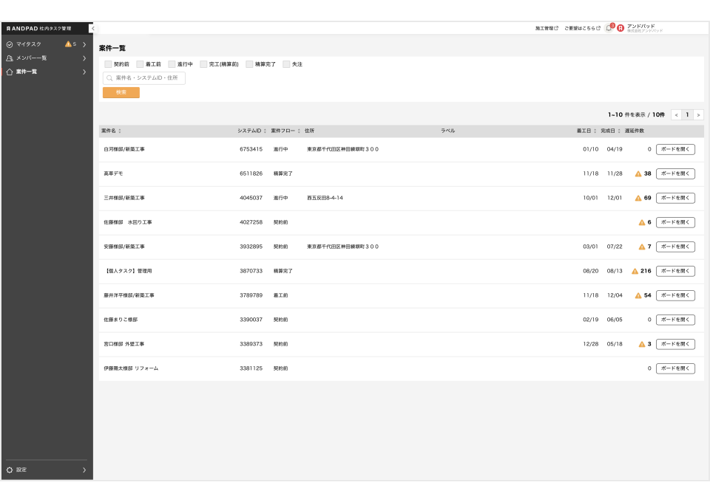
Task: Open the board for 安藤様邸/新築工事
Action: click(x=675, y=247)
